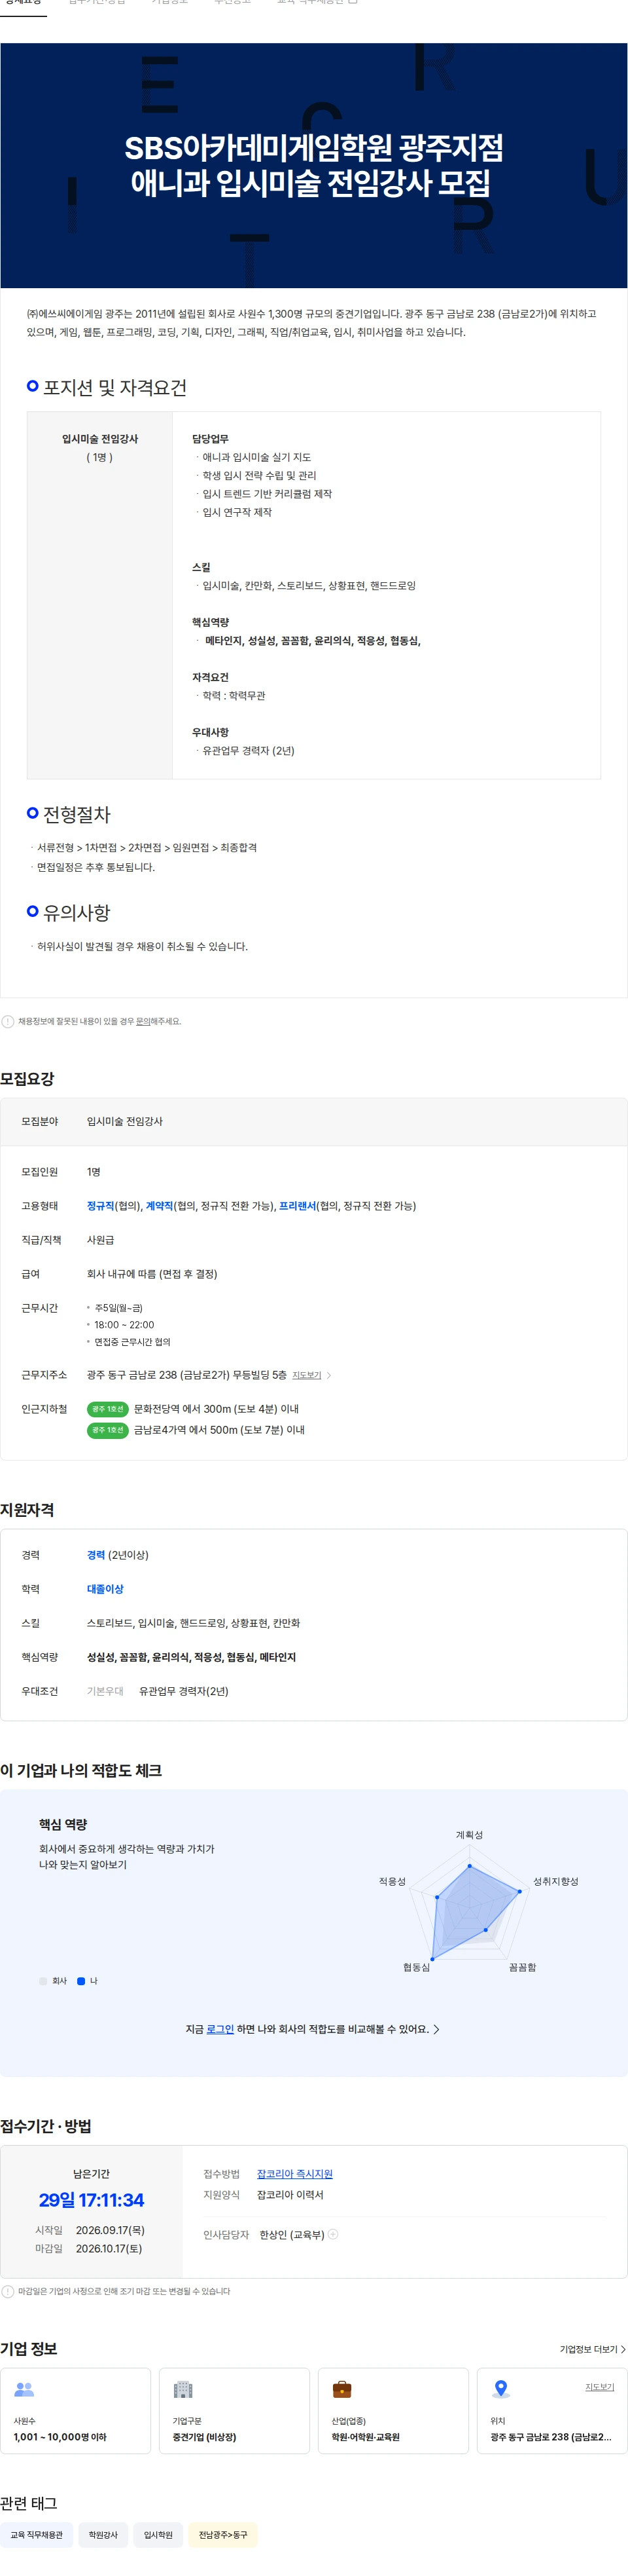The image size is (628, 2576).
Task: Click the briefcase icon in the 산업(업종) card
Action: coord(341,2389)
